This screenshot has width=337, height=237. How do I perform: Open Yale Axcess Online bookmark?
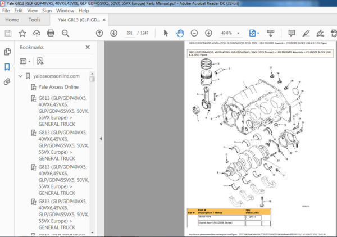click(x=58, y=87)
